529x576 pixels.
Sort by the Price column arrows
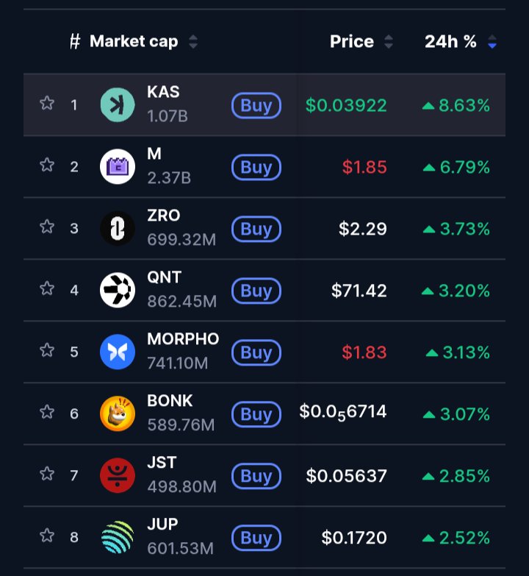click(x=389, y=42)
